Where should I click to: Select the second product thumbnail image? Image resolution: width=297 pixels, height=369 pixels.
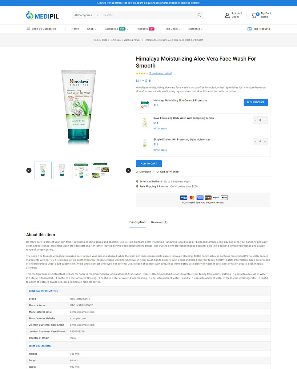click(62, 170)
